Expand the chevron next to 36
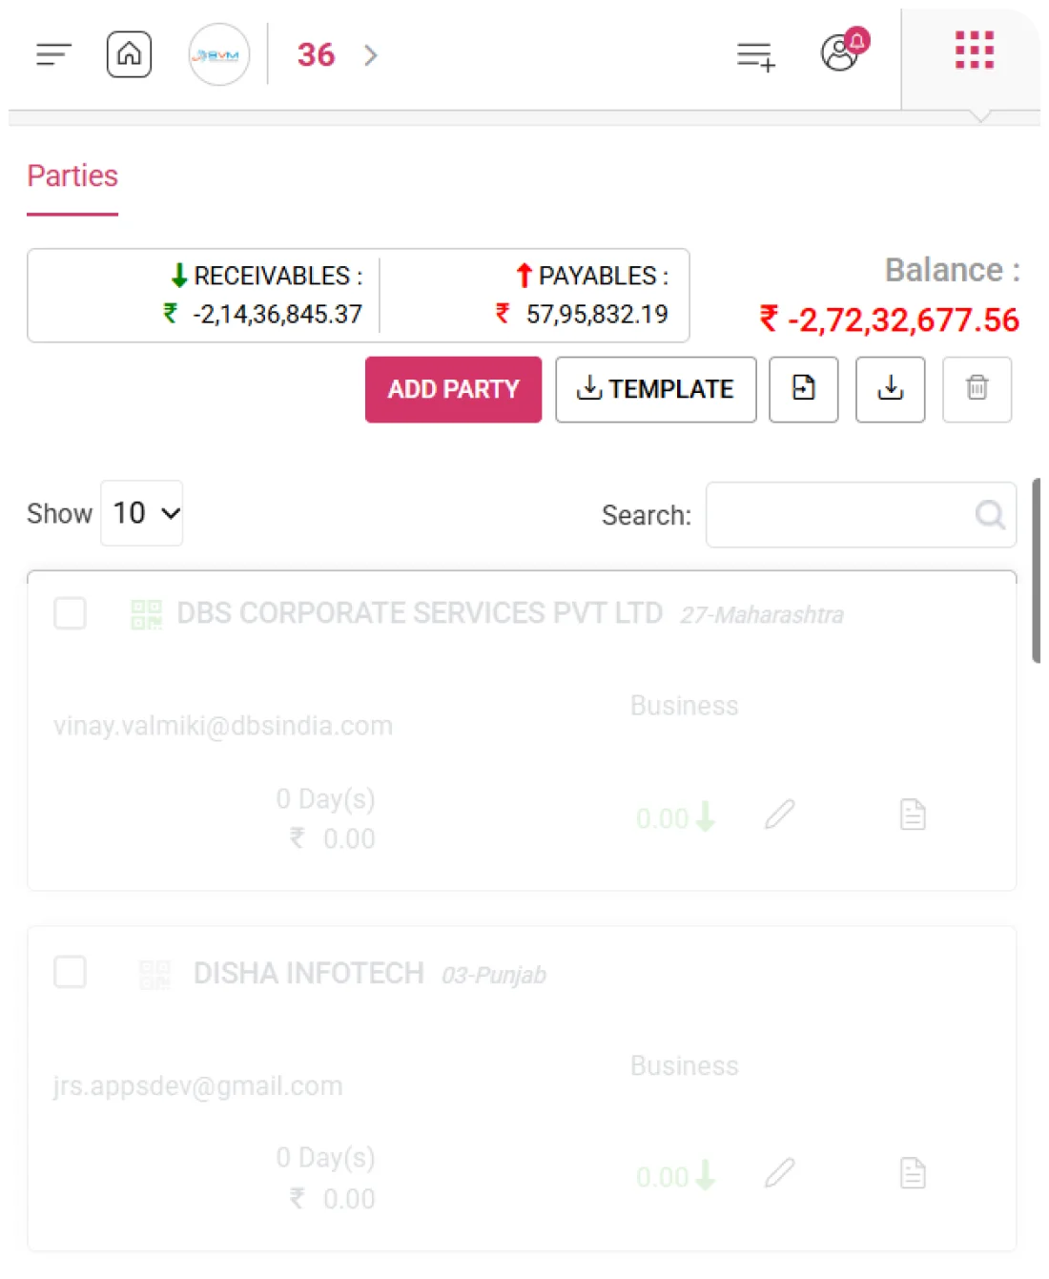The image size is (1049, 1279). (x=371, y=55)
